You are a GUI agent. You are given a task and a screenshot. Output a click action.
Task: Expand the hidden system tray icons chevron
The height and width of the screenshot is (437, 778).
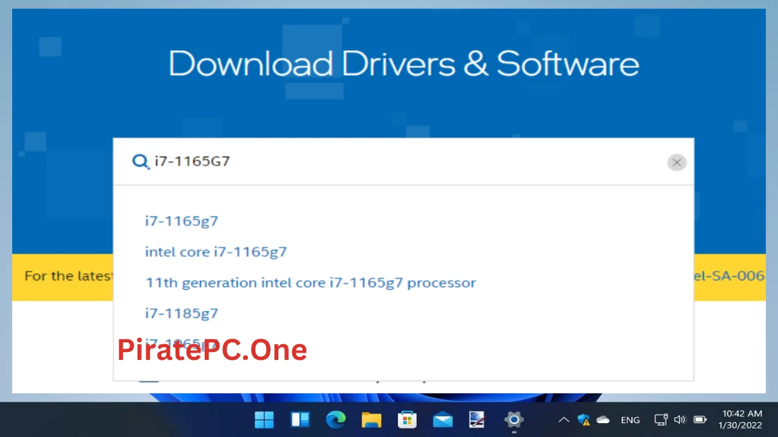(564, 419)
